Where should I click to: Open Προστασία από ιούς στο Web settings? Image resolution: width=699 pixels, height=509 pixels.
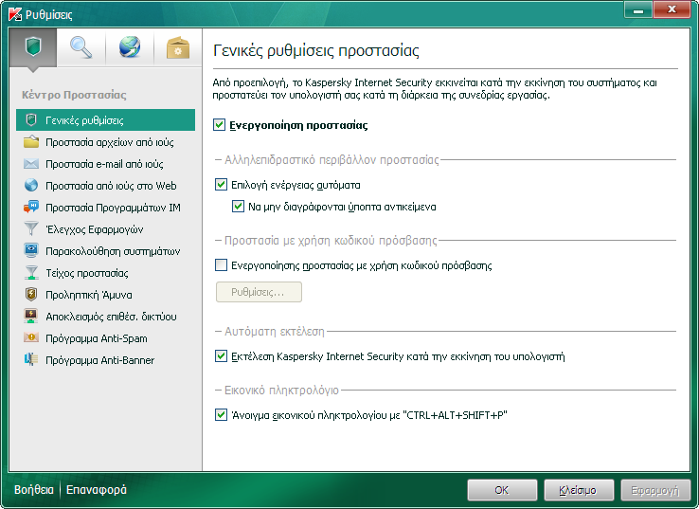pos(106,186)
